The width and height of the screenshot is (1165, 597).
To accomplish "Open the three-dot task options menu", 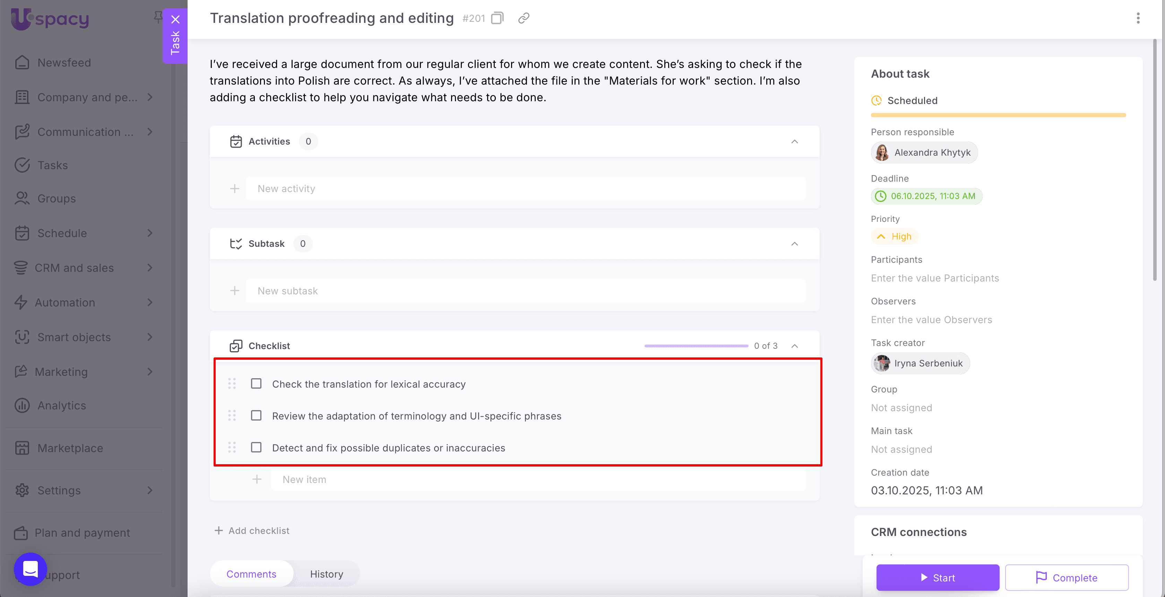I will [1138, 18].
